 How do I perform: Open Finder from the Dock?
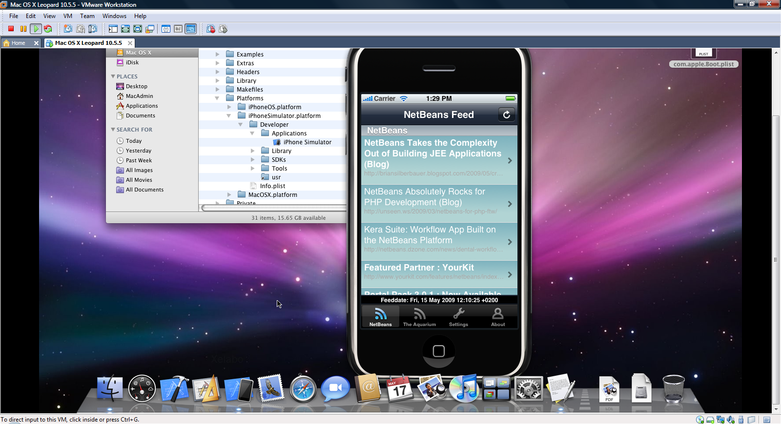point(110,388)
